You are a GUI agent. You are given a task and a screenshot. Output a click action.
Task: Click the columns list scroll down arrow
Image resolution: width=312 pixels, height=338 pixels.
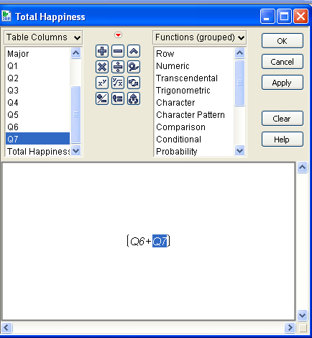click(76, 151)
